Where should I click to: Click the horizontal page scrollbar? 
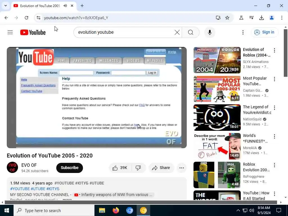tap(141, 202)
